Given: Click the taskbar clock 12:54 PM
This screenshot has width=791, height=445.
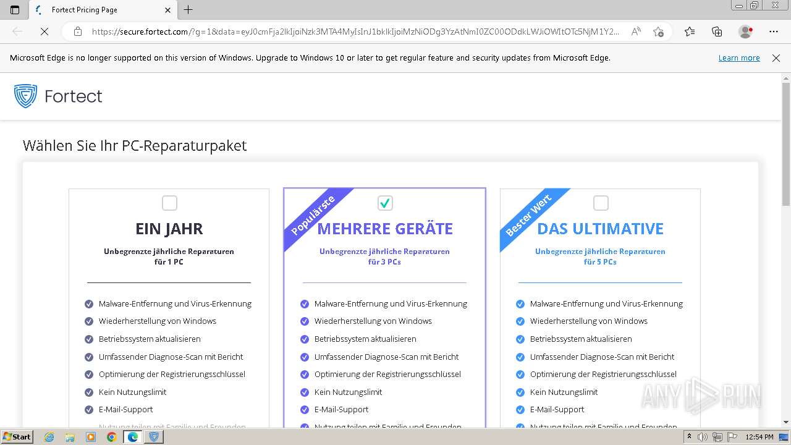Looking at the screenshot, I should pyautogui.click(x=759, y=437).
